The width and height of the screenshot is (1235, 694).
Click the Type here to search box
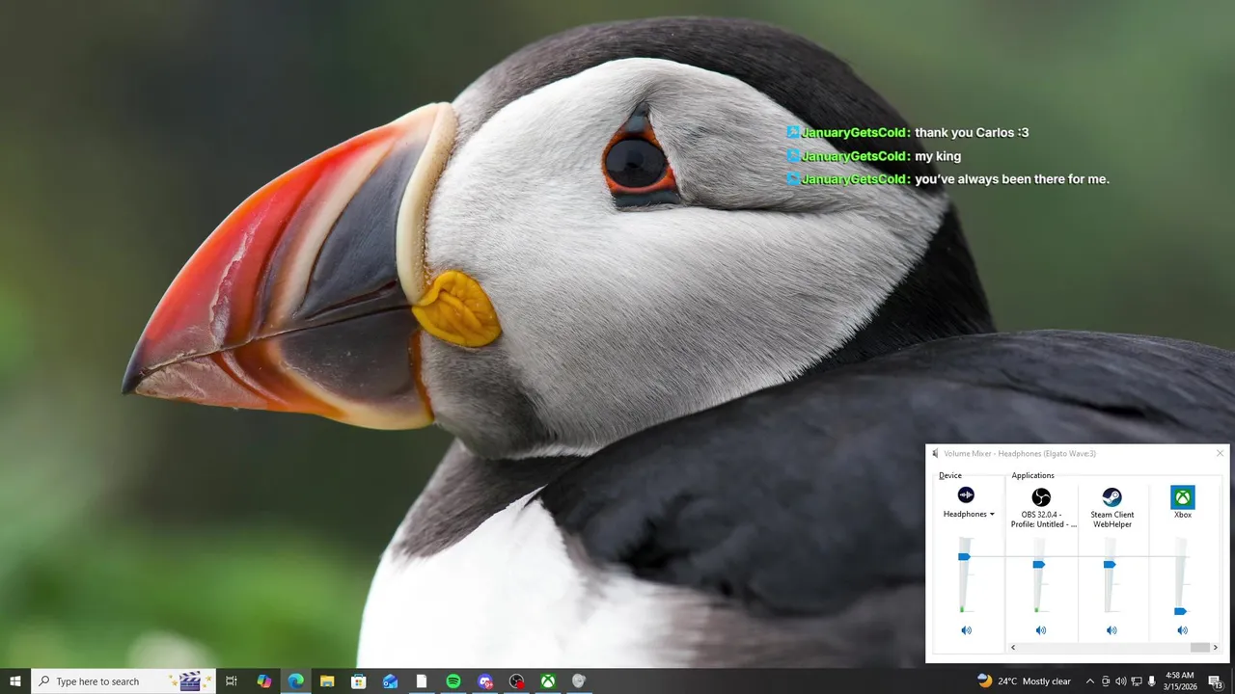click(x=123, y=681)
